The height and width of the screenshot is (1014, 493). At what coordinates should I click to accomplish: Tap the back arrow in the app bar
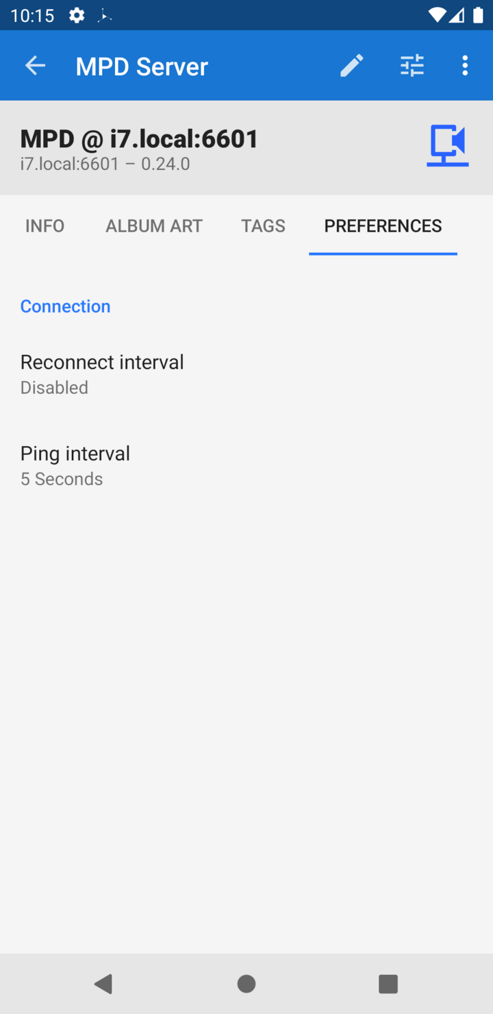35,66
